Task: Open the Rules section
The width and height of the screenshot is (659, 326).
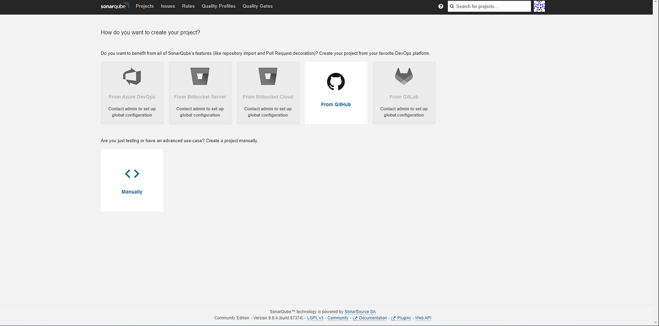Action: click(188, 6)
